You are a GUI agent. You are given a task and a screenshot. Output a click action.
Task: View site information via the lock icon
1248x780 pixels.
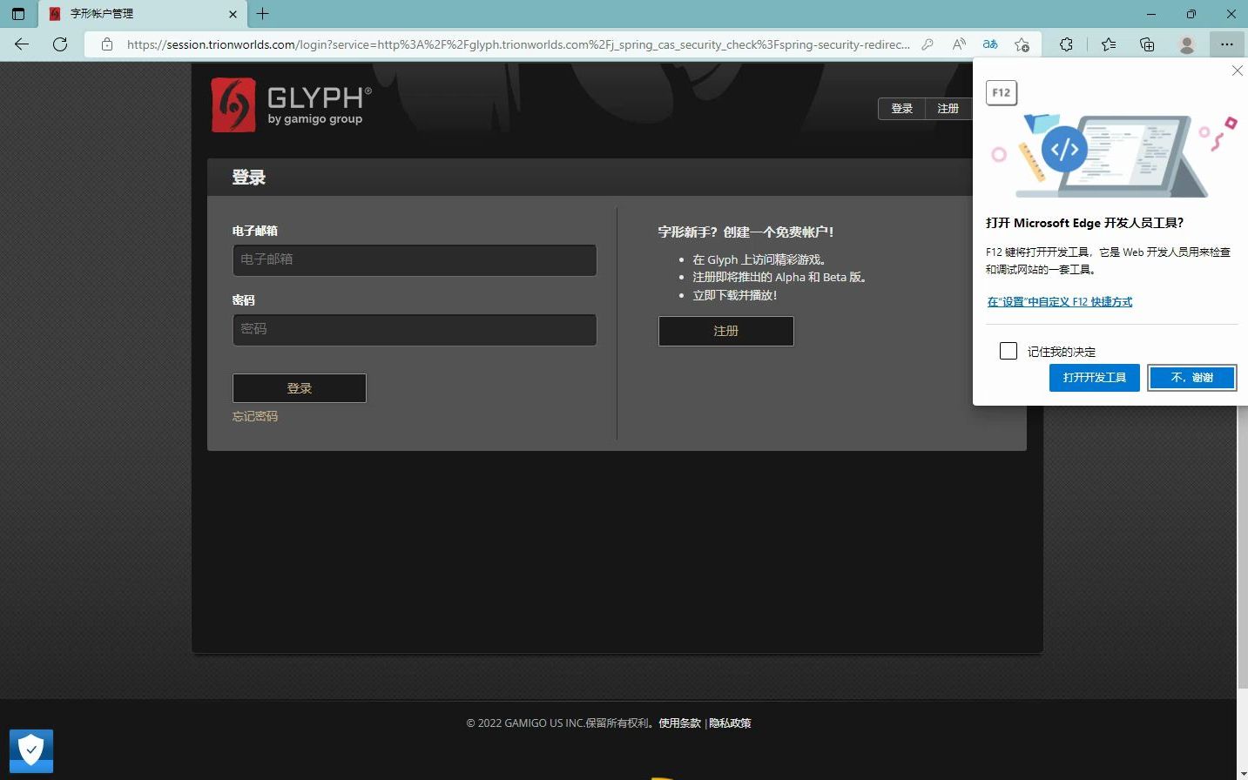click(x=107, y=44)
